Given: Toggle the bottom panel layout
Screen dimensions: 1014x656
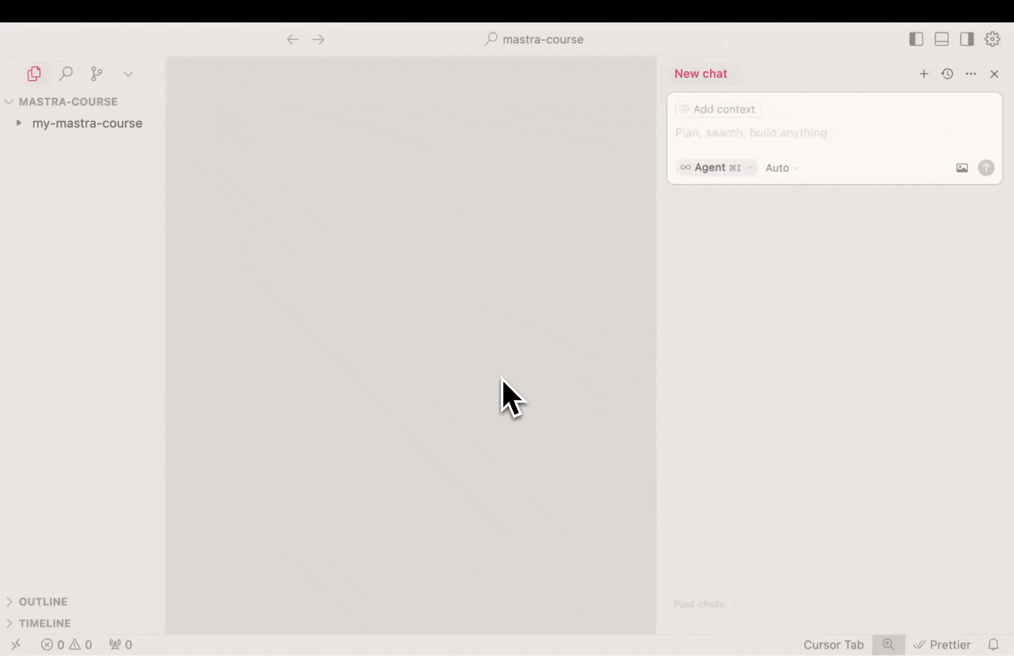Looking at the screenshot, I should click(942, 39).
